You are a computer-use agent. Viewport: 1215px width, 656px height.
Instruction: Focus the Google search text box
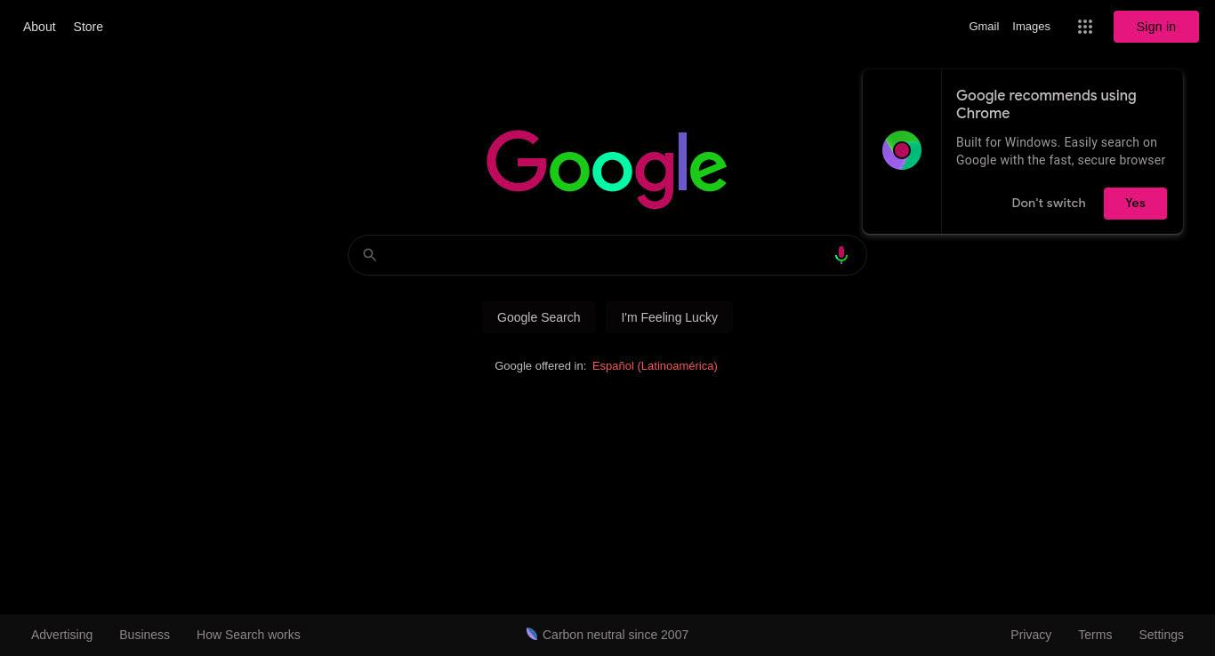pos(607,255)
